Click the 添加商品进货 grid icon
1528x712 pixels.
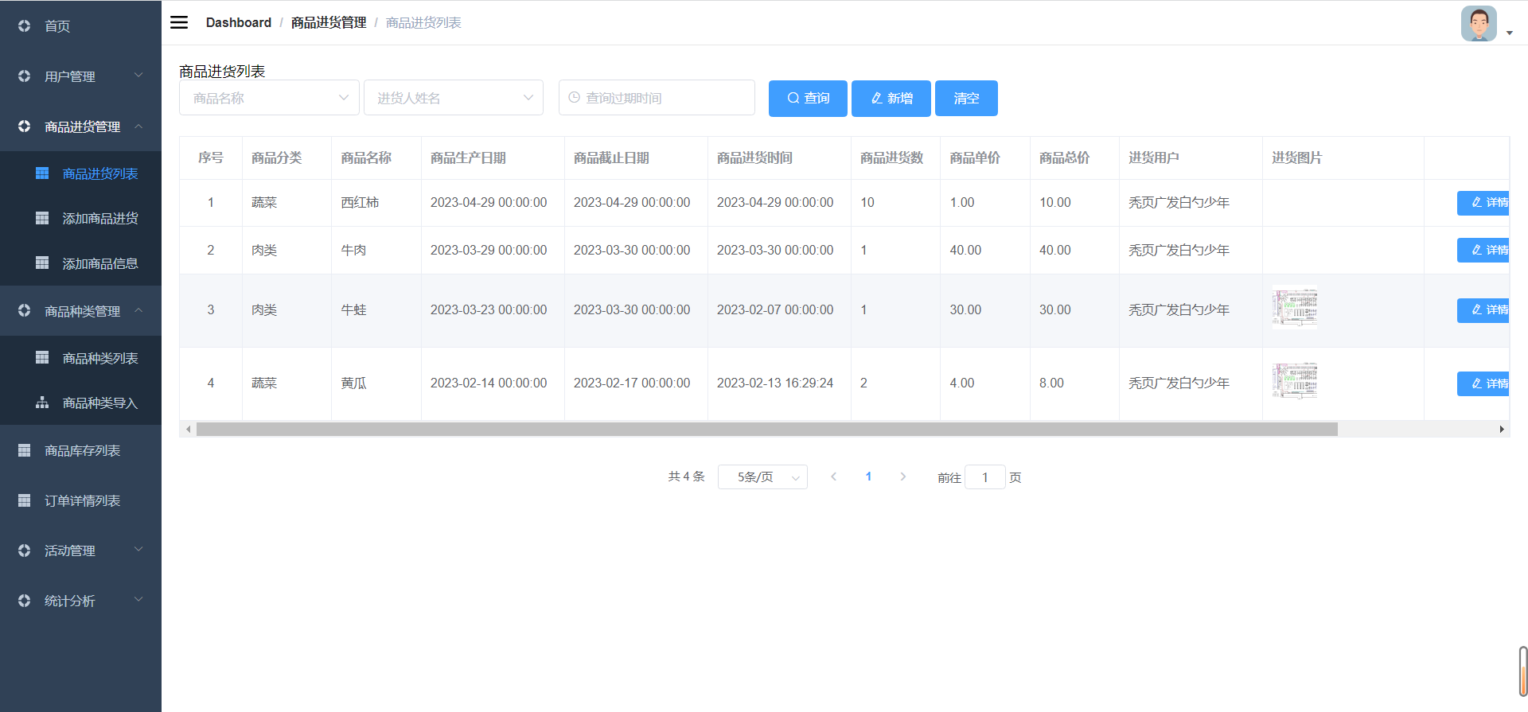[x=42, y=217]
